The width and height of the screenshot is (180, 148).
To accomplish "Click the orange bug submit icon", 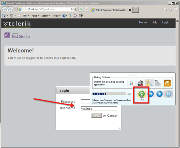I will [167, 83].
